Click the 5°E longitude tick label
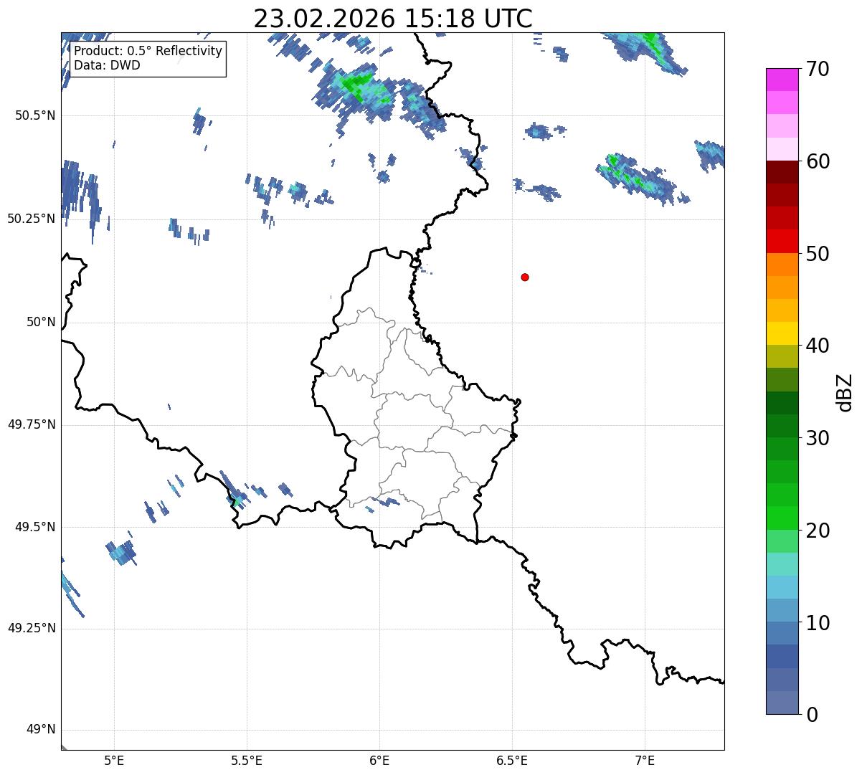The height and width of the screenshot is (775, 862). tap(114, 760)
